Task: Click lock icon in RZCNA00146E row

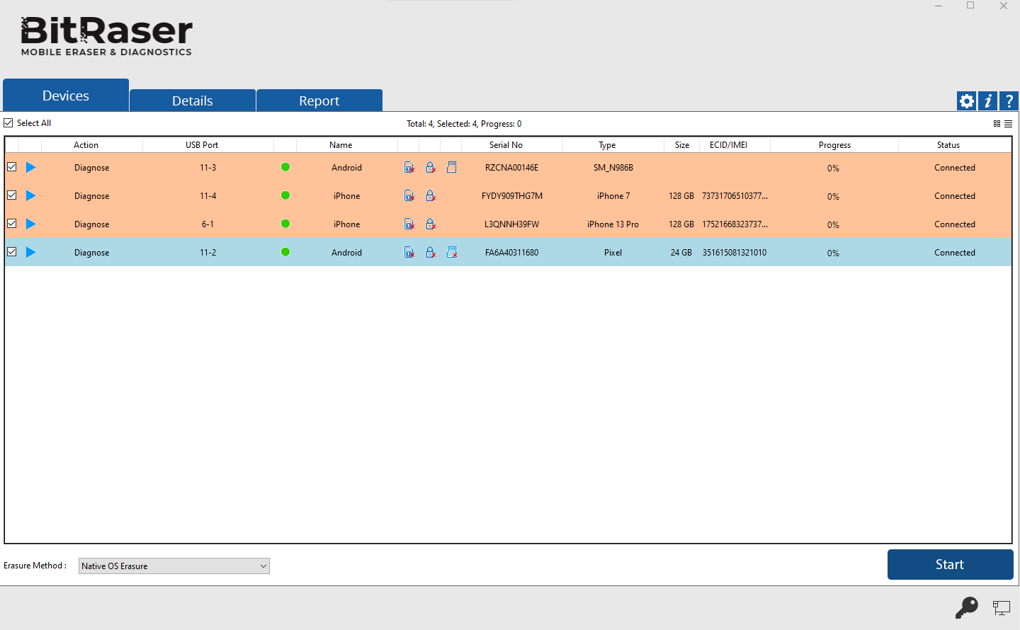Action: pyautogui.click(x=431, y=168)
